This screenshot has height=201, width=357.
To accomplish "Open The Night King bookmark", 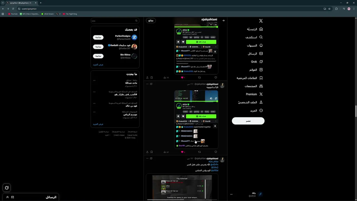I will [x=70, y=14].
